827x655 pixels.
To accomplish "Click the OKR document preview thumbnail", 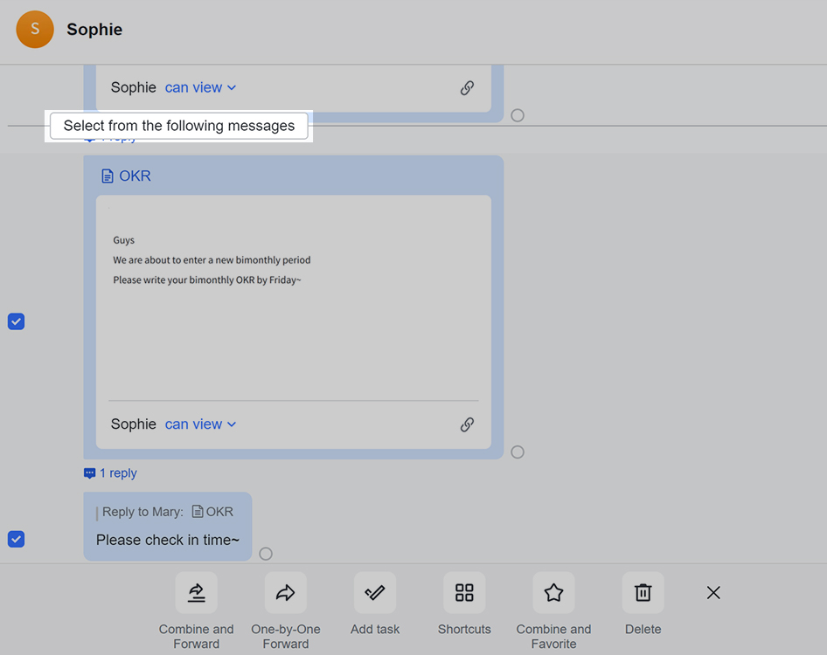I will click(293, 297).
